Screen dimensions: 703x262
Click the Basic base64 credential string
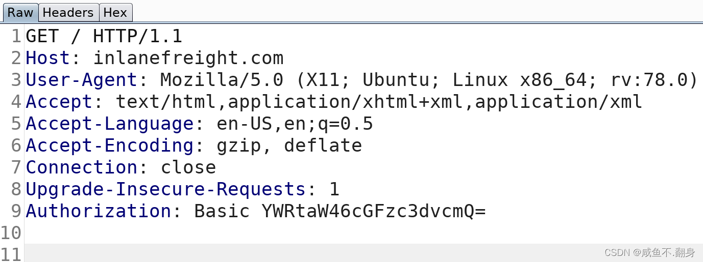(x=373, y=212)
